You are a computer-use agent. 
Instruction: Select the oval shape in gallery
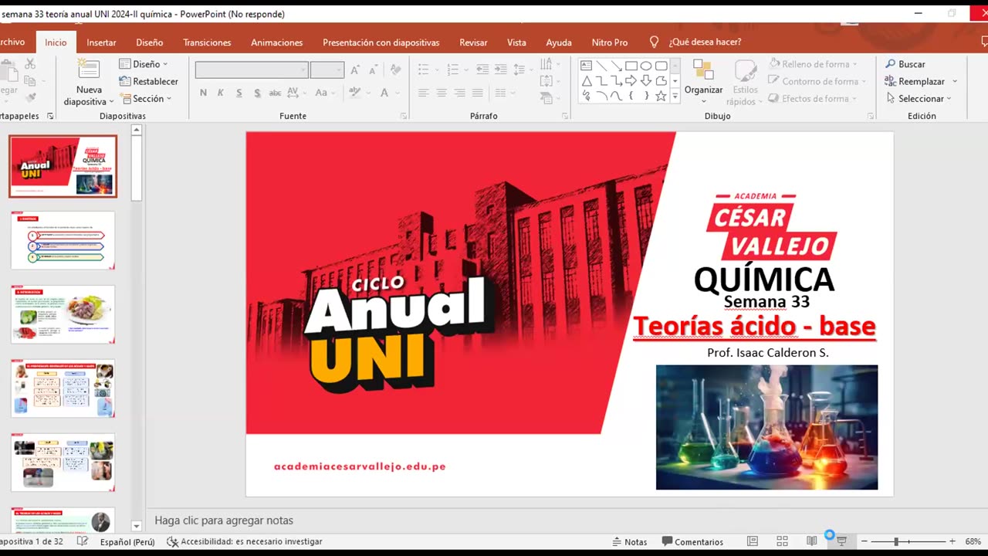coord(646,66)
